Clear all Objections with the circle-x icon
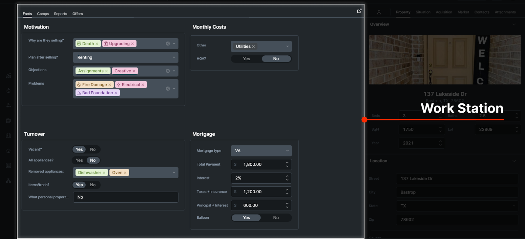 tap(168, 71)
